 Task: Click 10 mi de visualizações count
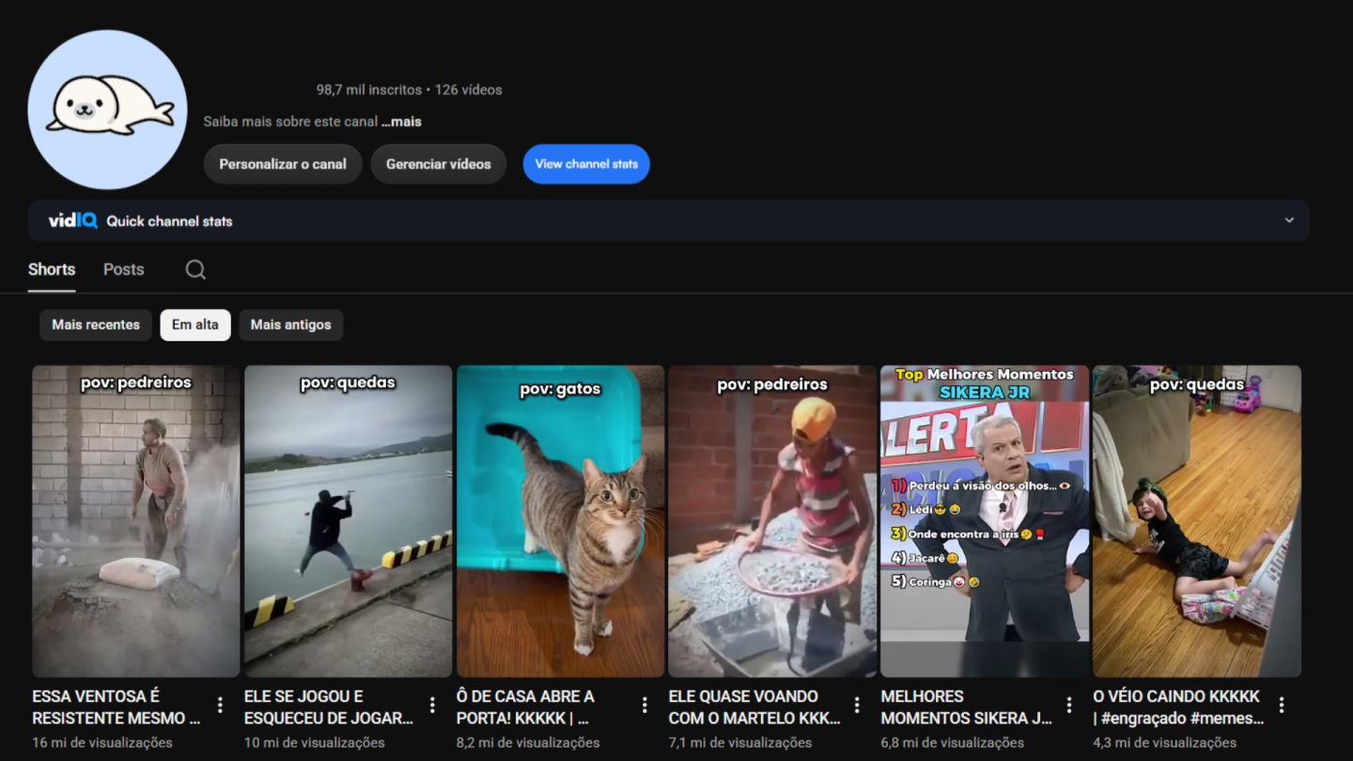click(315, 742)
